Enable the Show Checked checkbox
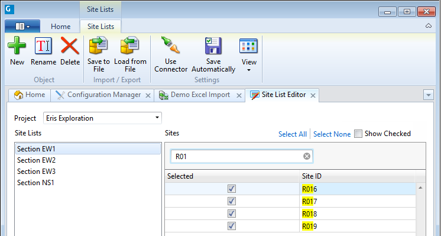441x236 pixels. 358,134
